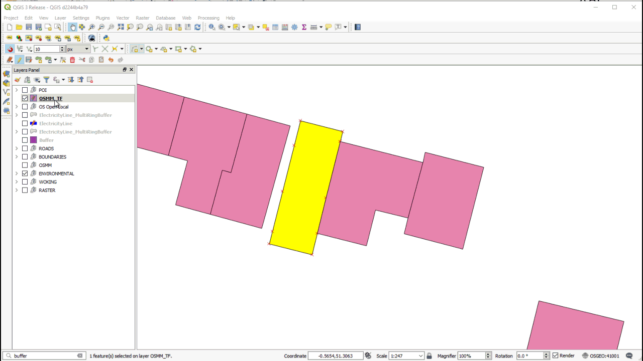Toggle the Render checkbox in status bar
Viewport: 643px width, 361px height.
[555, 355]
